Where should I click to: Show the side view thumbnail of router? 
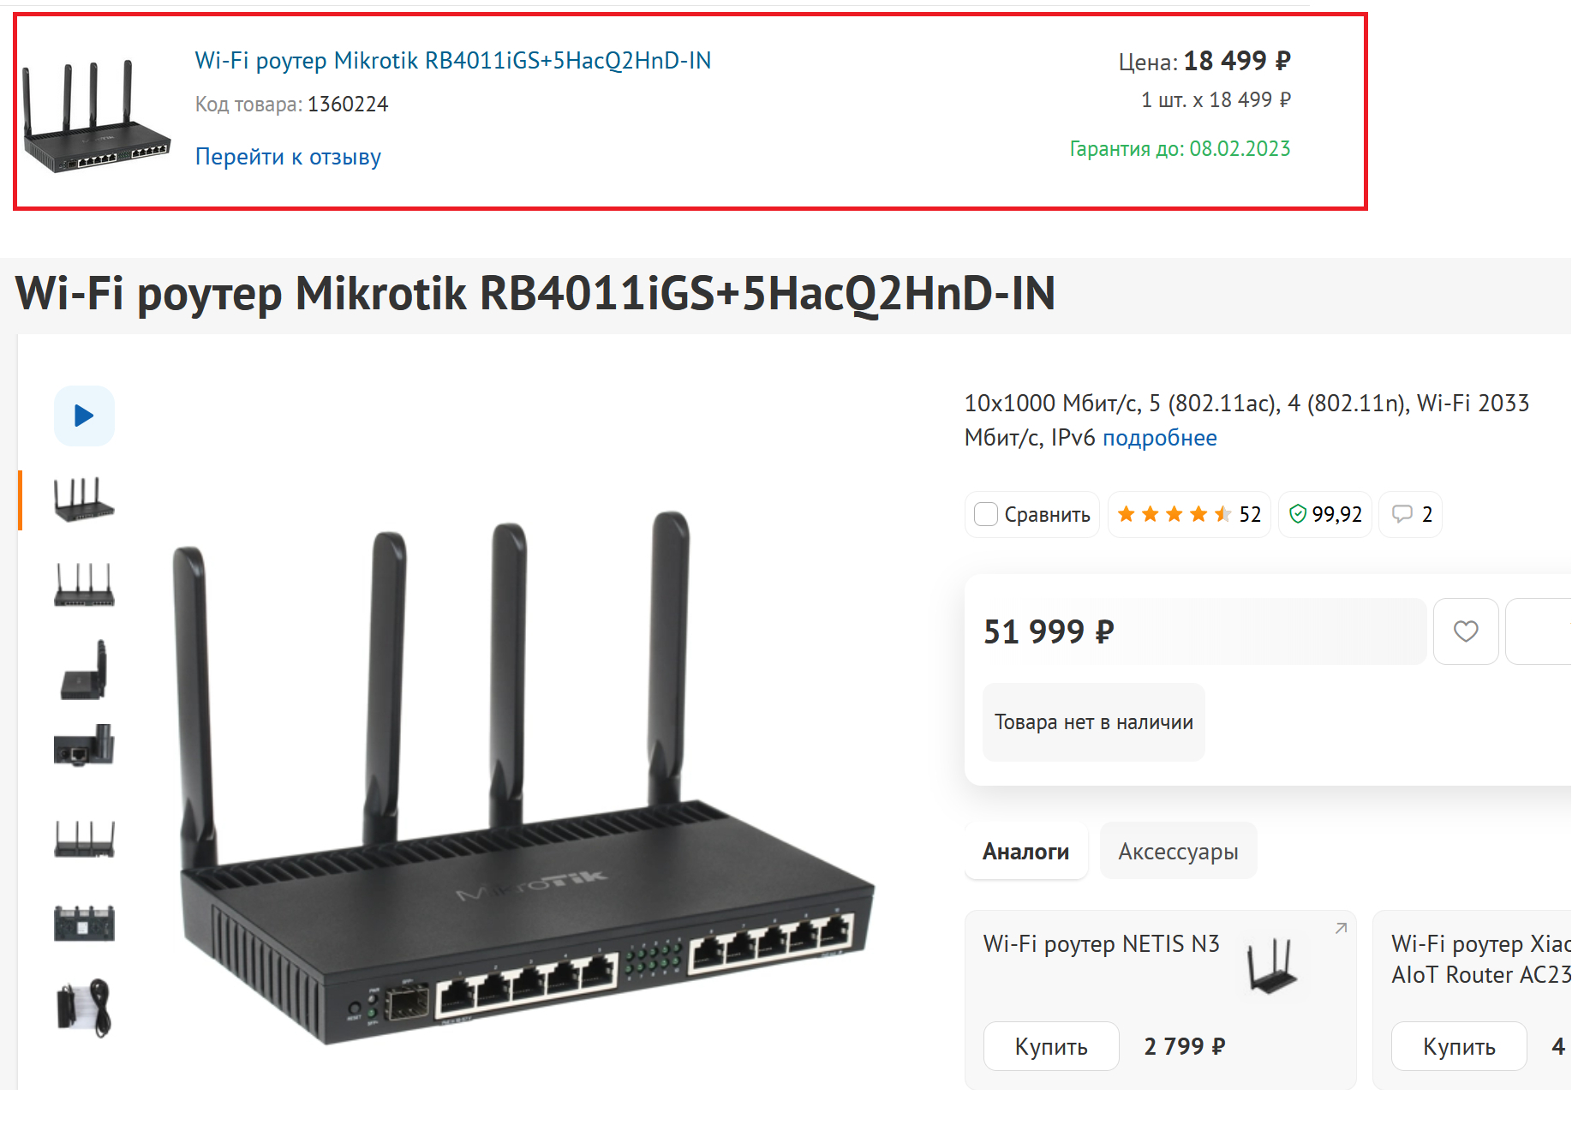84,670
